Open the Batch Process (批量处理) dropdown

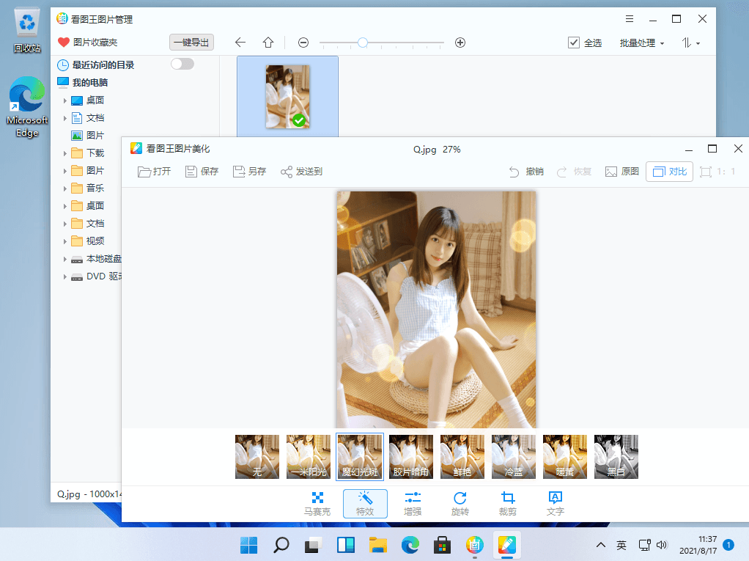[x=641, y=43]
